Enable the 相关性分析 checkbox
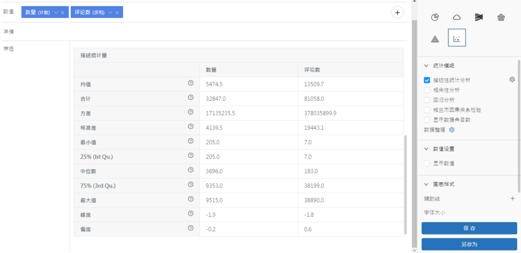Screen dimensions: 521x253 [x=427, y=90]
